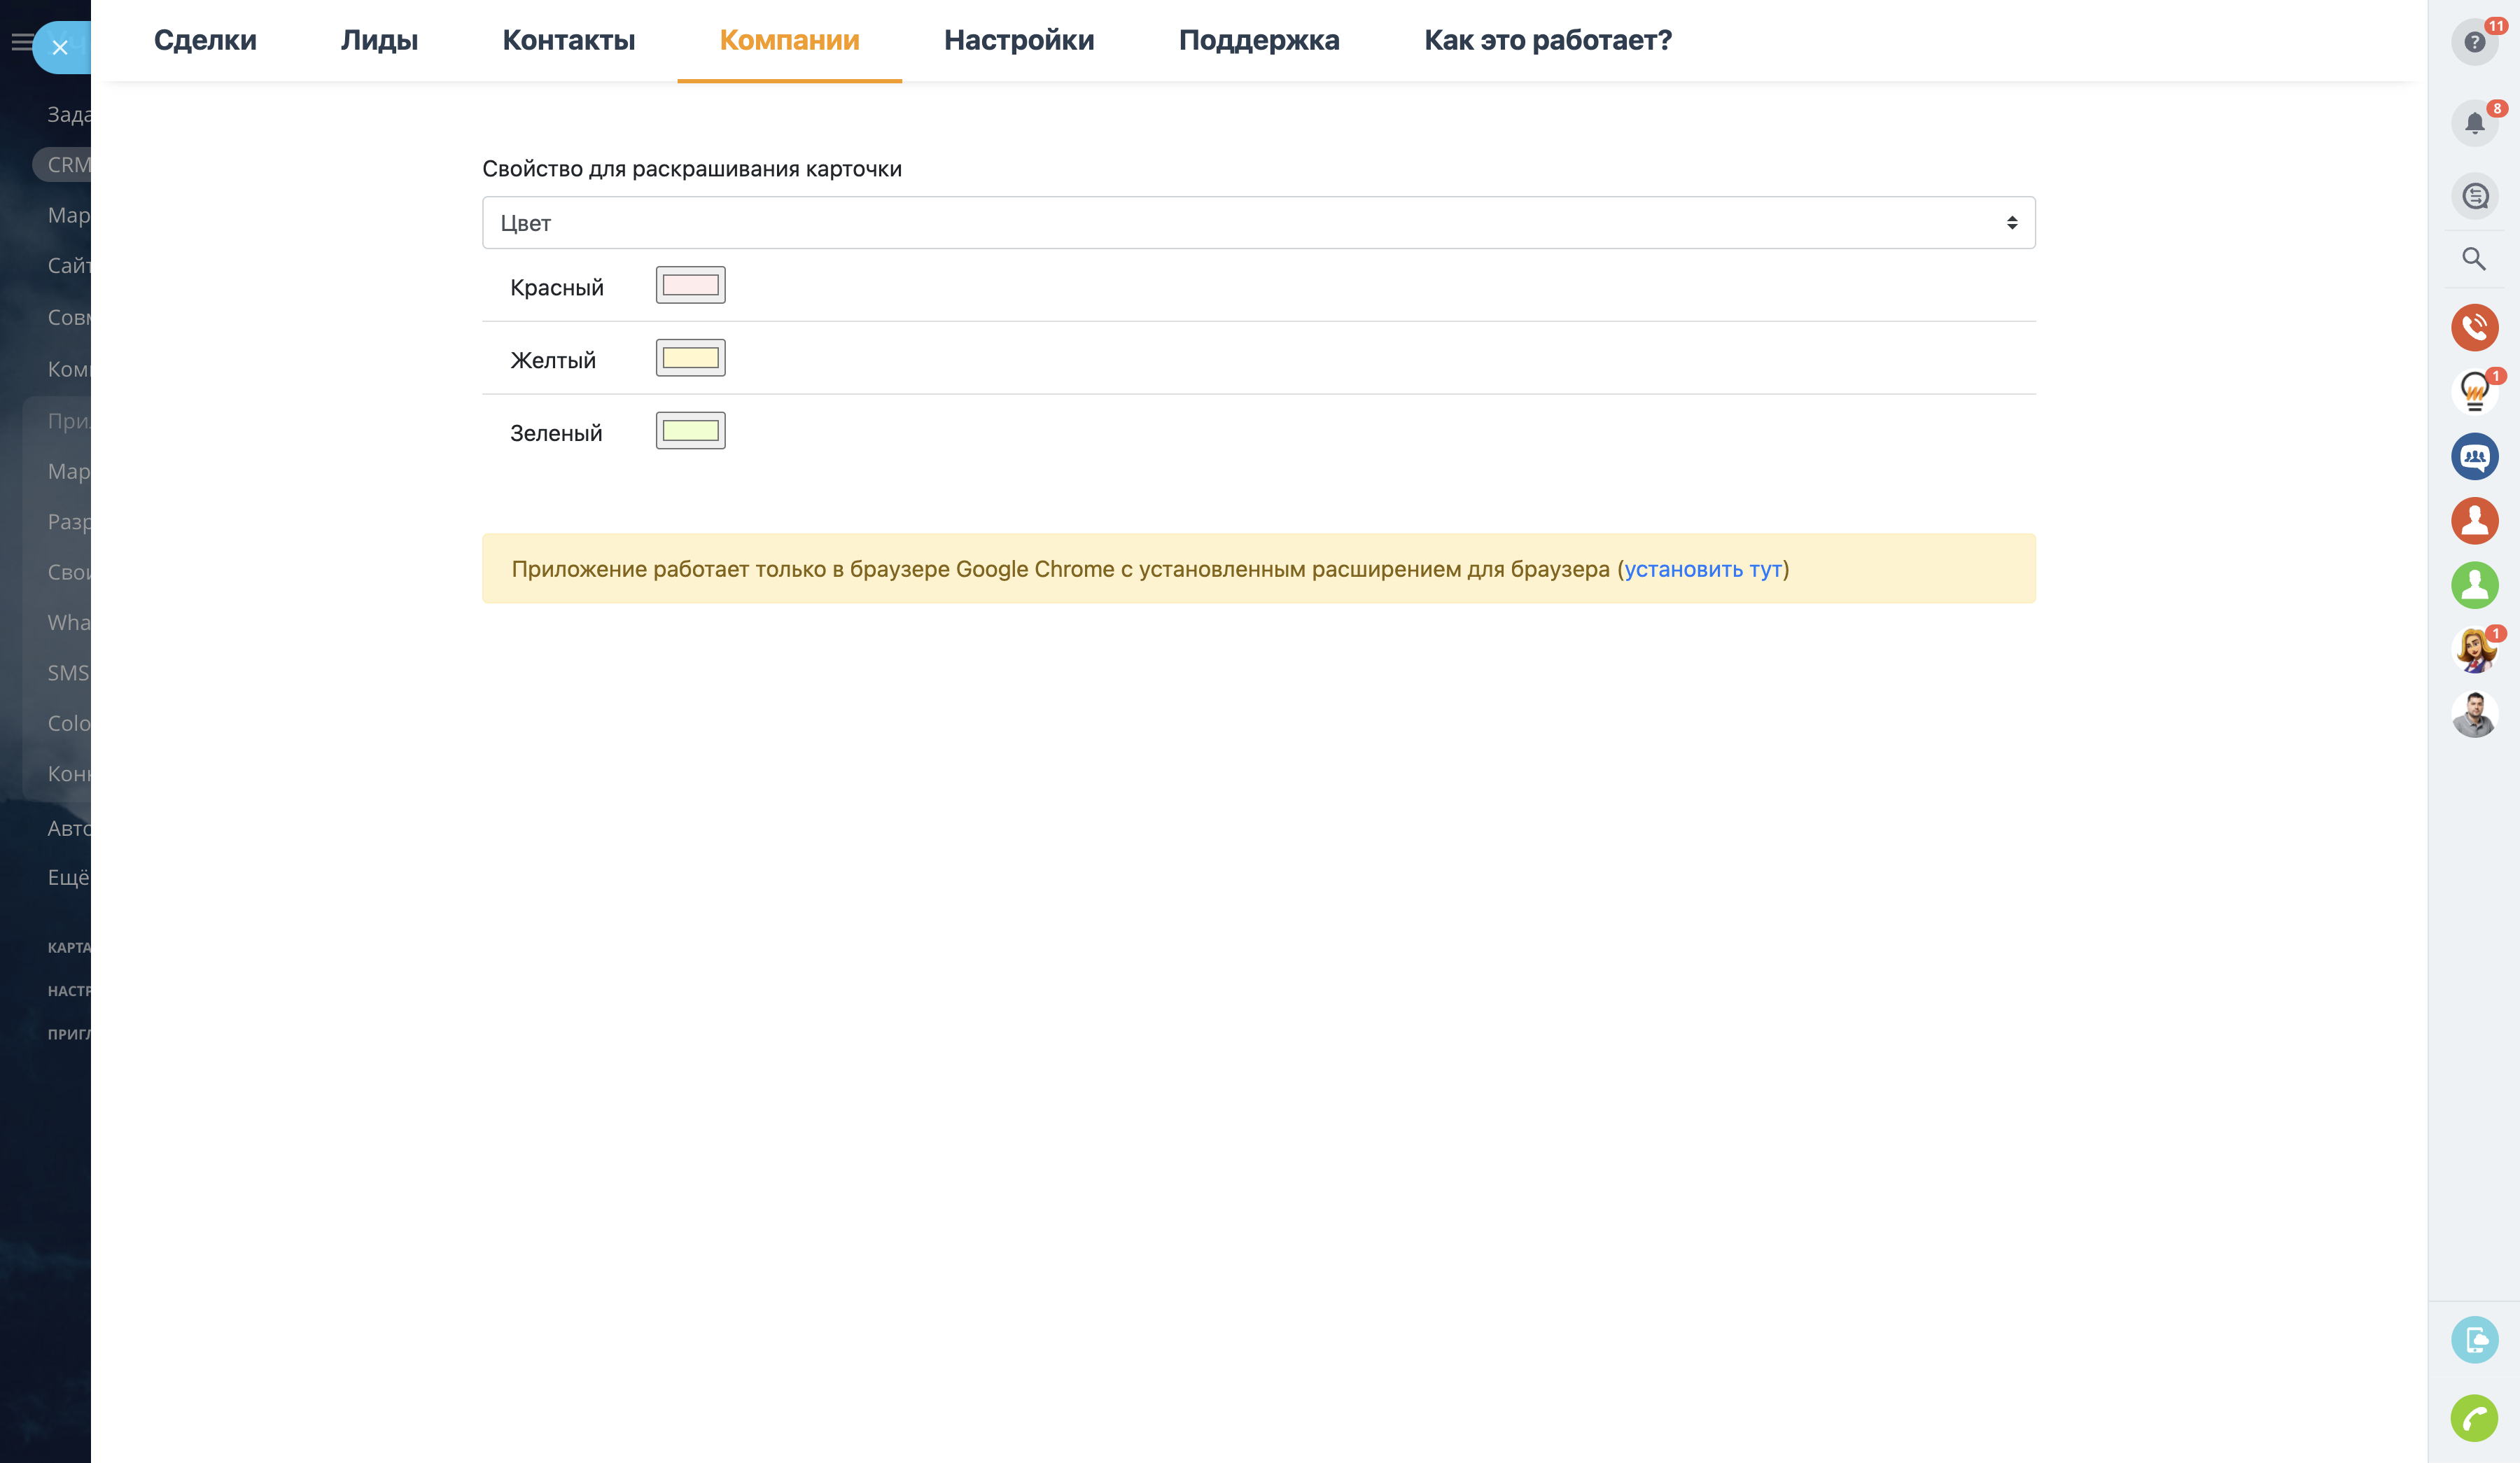Open the Как это работает? tab
Viewport: 2520px width, 1463px height.
1547,40
